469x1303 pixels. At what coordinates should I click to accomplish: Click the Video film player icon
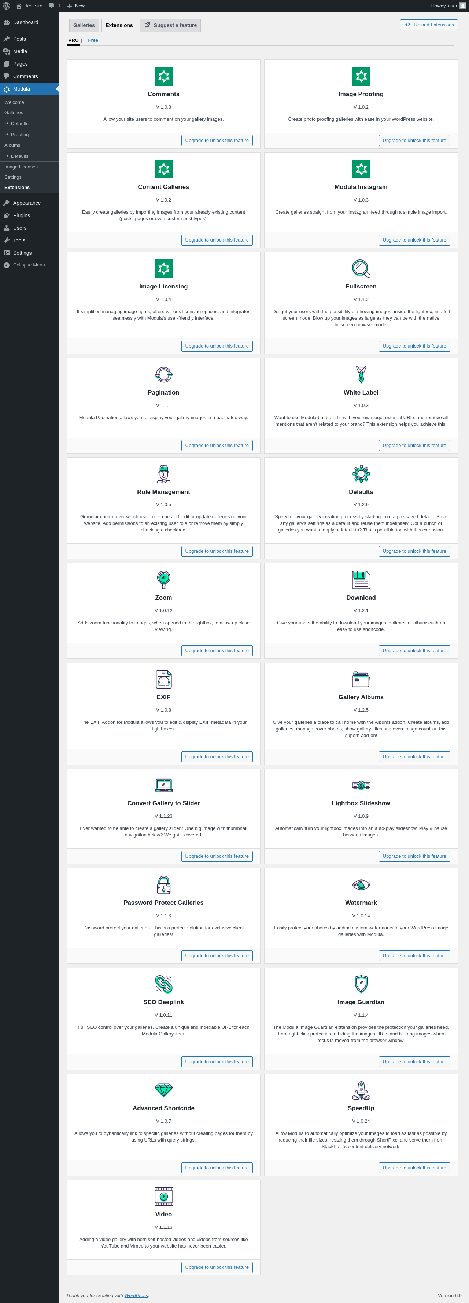163,1196
